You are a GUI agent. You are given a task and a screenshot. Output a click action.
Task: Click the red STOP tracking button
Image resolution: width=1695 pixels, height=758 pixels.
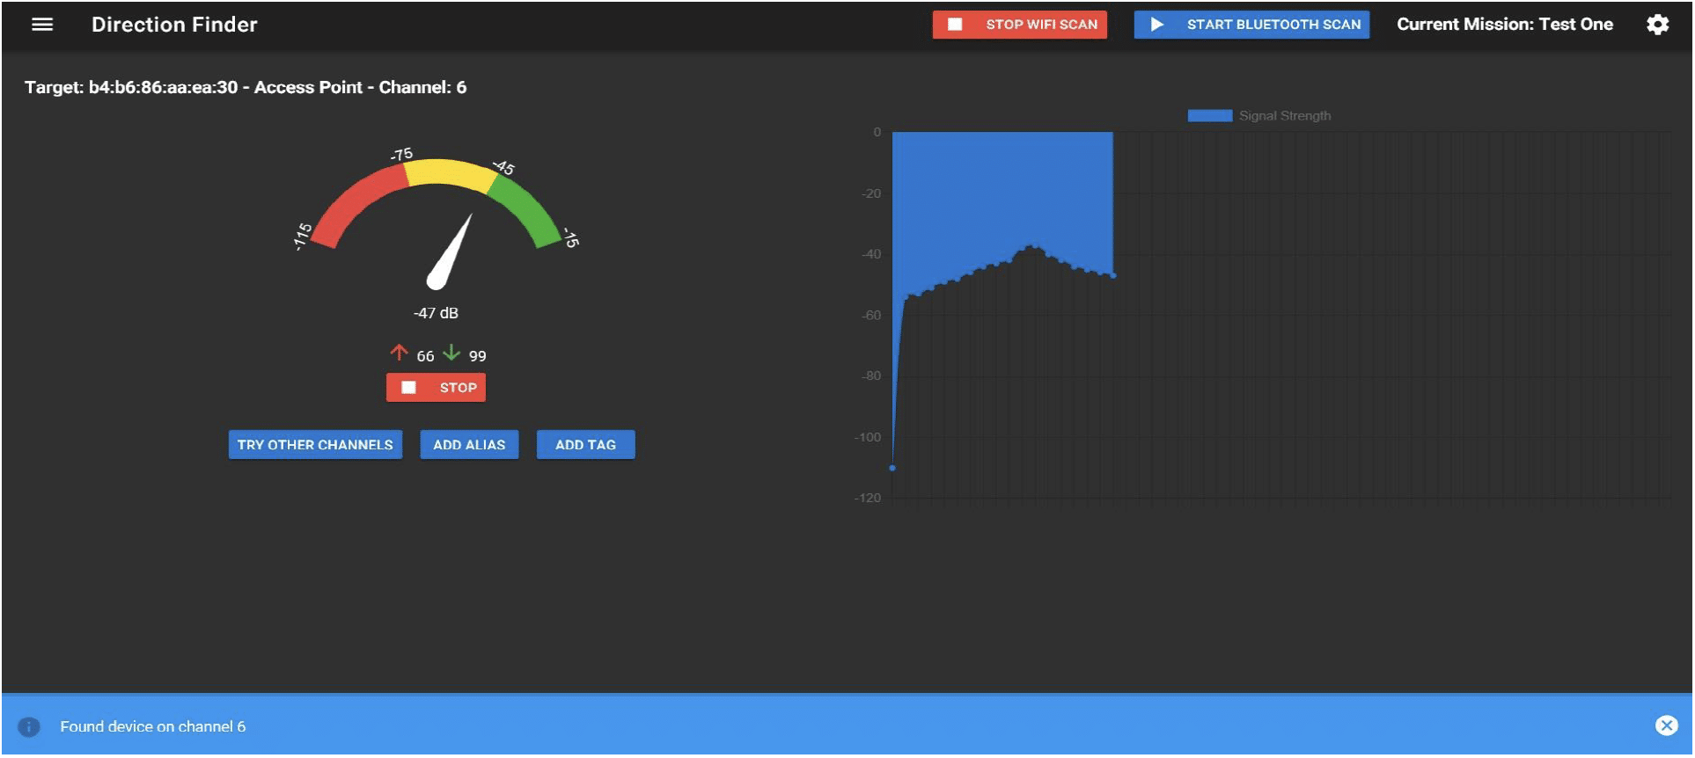436,388
